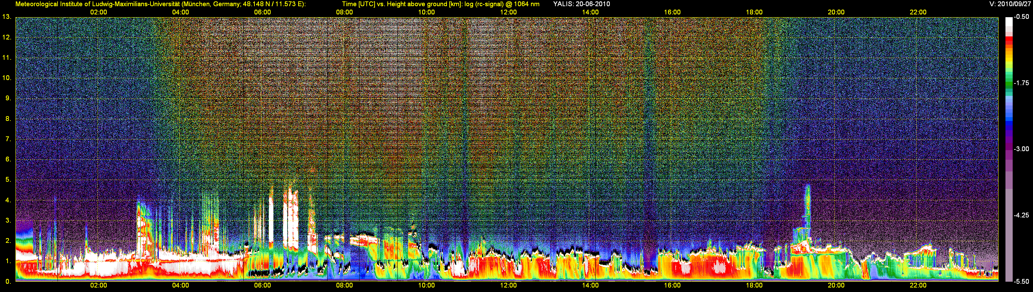
Task: Click the 9. km height axis label
Action: tap(8, 98)
